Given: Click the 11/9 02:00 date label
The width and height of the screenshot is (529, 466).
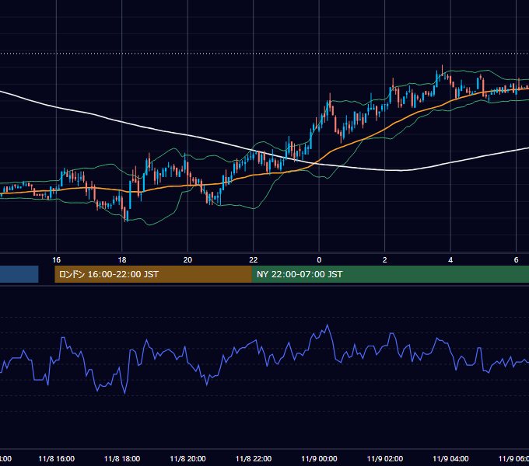Looking at the screenshot, I should pos(384,458).
